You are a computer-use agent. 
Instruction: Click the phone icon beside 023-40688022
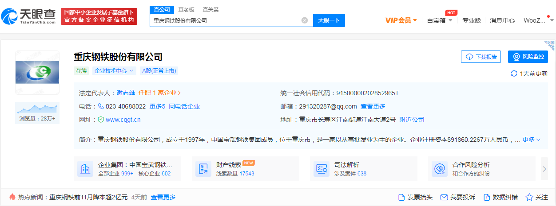tap(101, 106)
